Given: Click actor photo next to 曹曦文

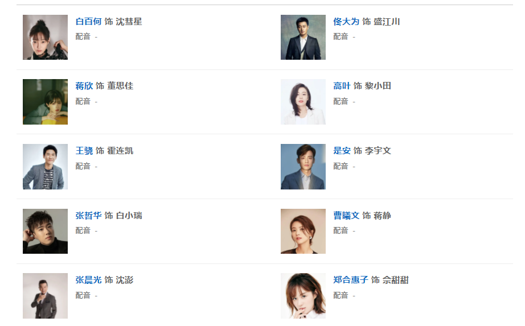Looking at the screenshot, I should 303,231.
